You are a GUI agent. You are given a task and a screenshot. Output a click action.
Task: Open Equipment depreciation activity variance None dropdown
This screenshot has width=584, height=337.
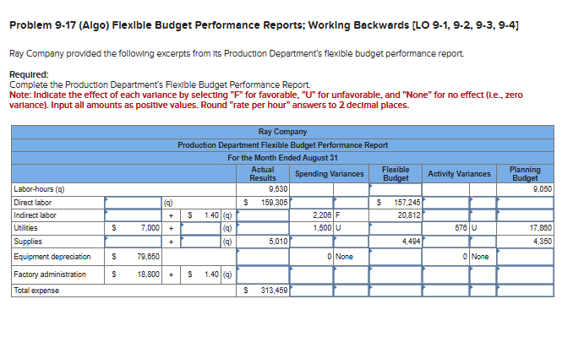click(483, 257)
